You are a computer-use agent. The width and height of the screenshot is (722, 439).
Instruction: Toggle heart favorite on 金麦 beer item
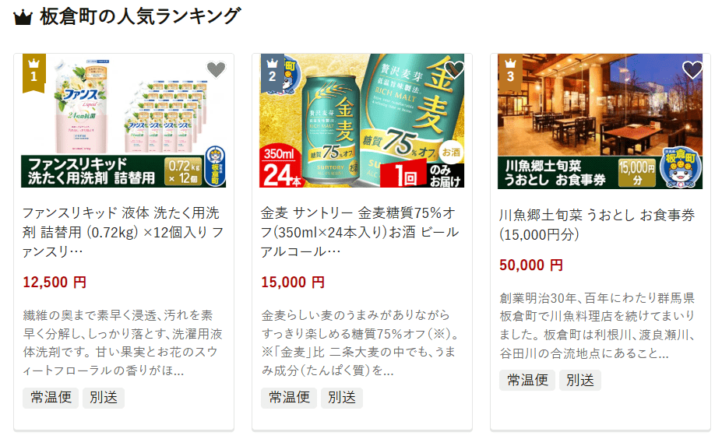[x=454, y=69]
